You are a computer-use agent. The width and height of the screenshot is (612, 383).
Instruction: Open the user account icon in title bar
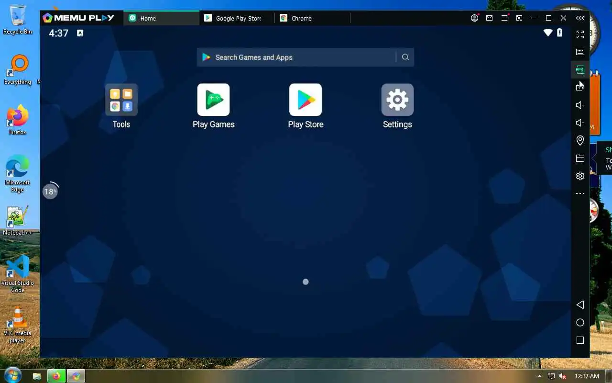pyautogui.click(x=474, y=18)
